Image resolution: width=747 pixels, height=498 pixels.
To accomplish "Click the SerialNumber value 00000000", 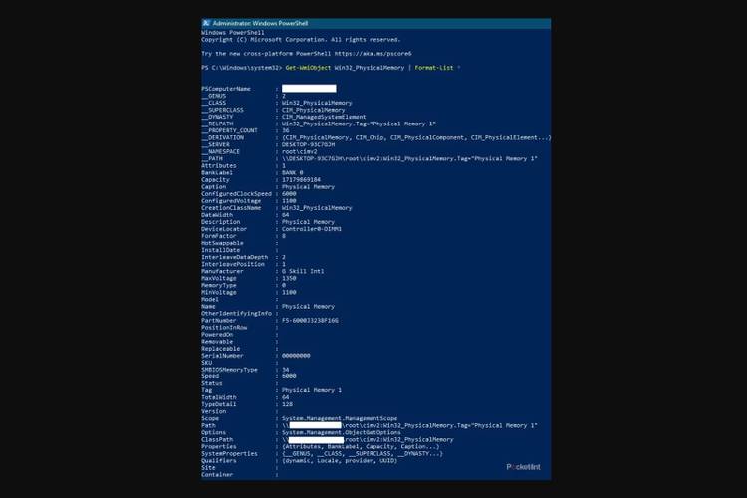I will pyautogui.click(x=297, y=356).
